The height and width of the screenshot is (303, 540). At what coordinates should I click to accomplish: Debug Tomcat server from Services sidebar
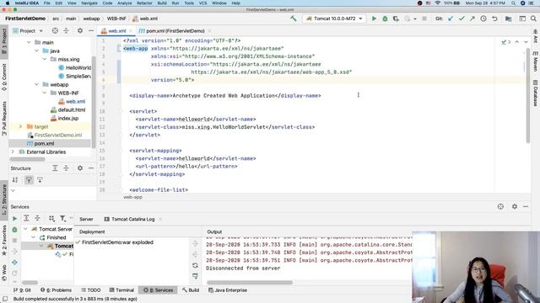15,230
